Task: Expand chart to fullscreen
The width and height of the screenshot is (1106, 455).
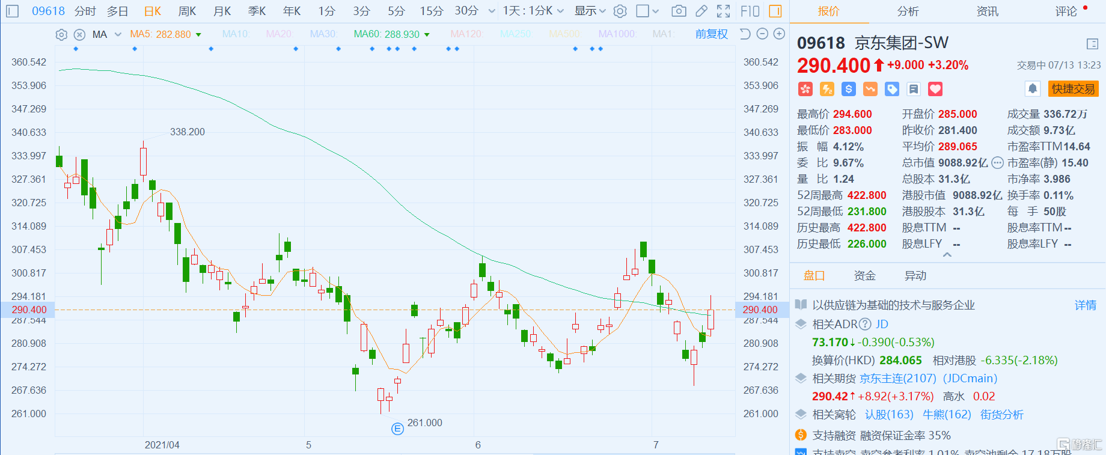Action: 724,11
